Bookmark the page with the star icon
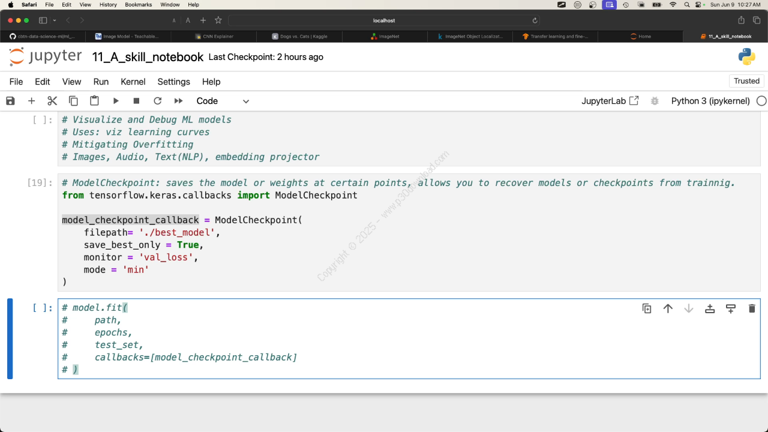 (218, 20)
